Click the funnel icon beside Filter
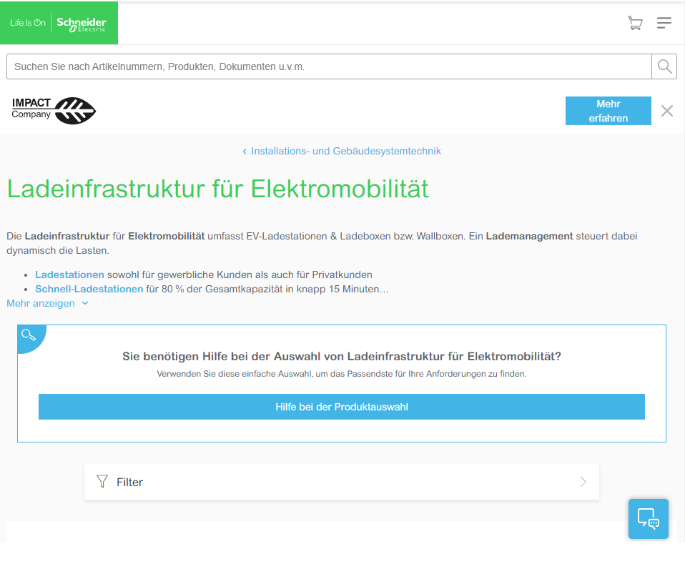 click(x=102, y=482)
